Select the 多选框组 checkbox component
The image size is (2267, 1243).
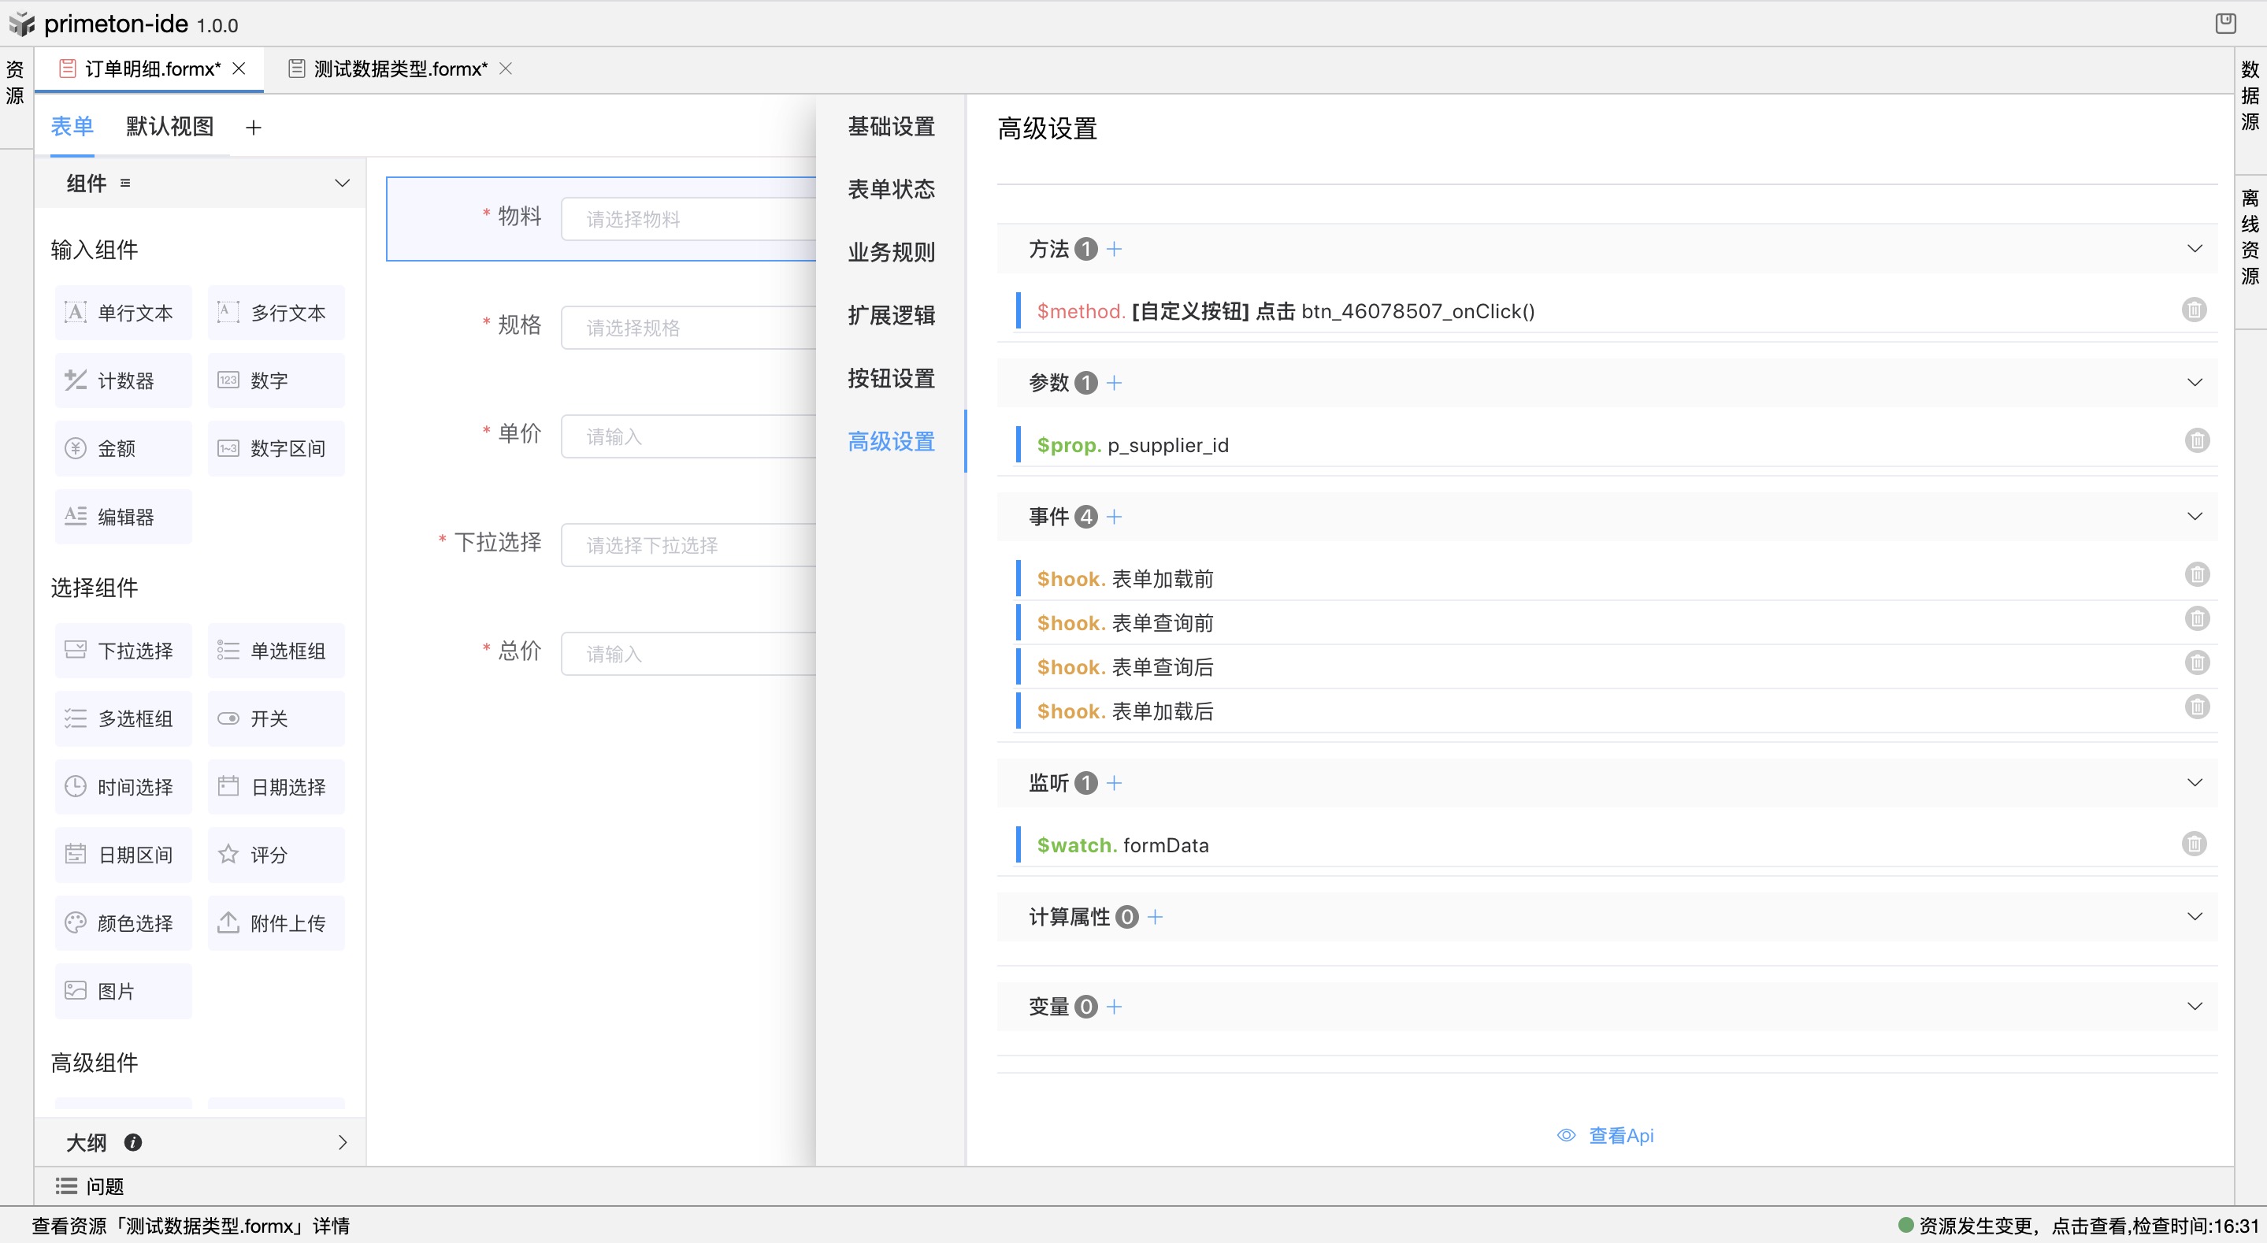click(123, 718)
